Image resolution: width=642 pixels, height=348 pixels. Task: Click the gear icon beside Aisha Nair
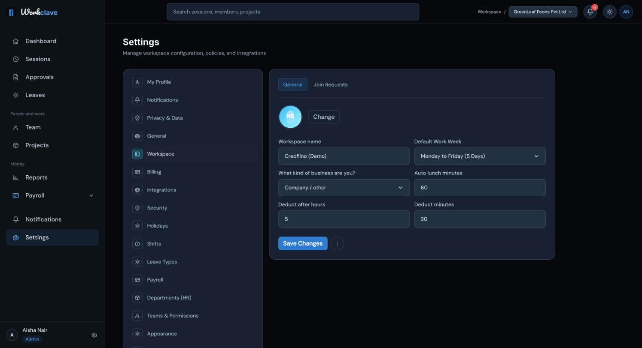94,335
